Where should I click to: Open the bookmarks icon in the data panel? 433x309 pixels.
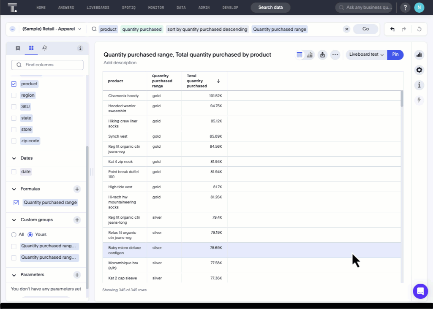click(x=17, y=48)
